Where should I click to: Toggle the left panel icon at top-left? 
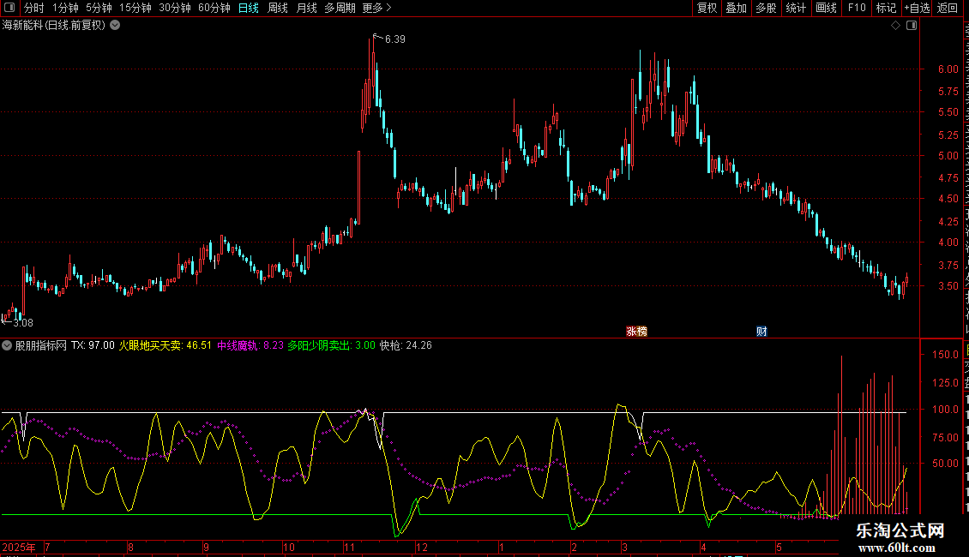pos(9,8)
